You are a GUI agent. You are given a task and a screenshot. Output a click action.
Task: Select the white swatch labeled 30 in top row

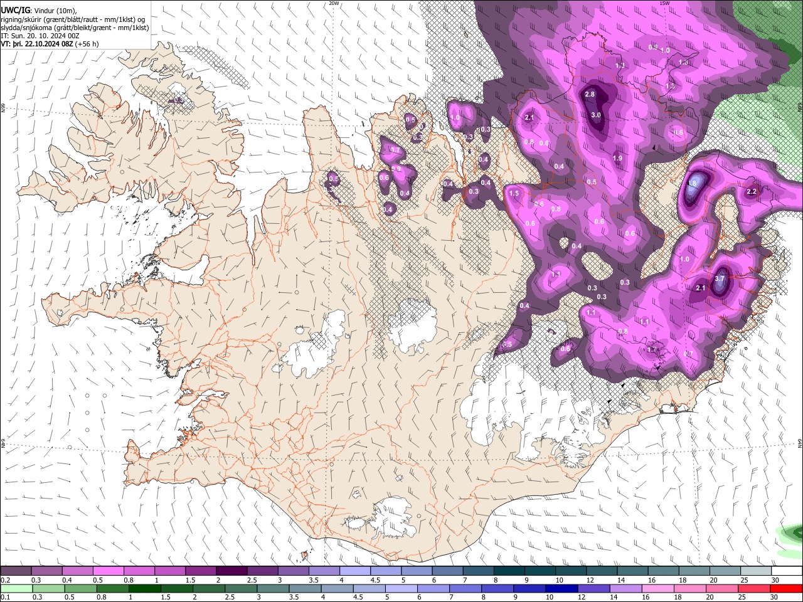point(787,571)
